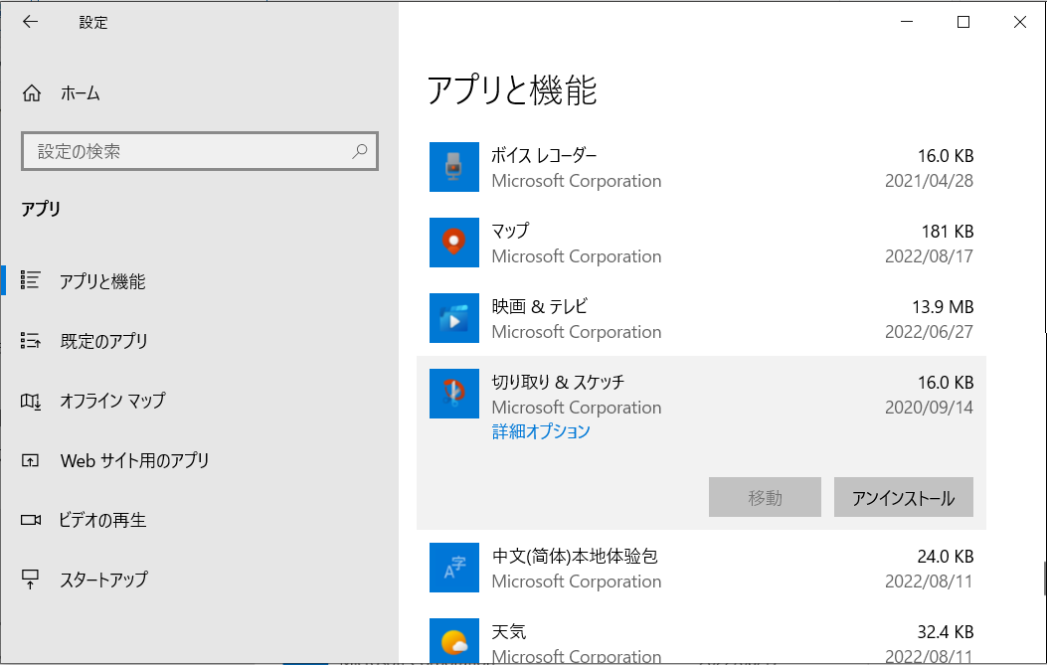This screenshot has height=665, width=1047.
Task: Select 既定のアプリ in the sidebar
Action: 103,341
